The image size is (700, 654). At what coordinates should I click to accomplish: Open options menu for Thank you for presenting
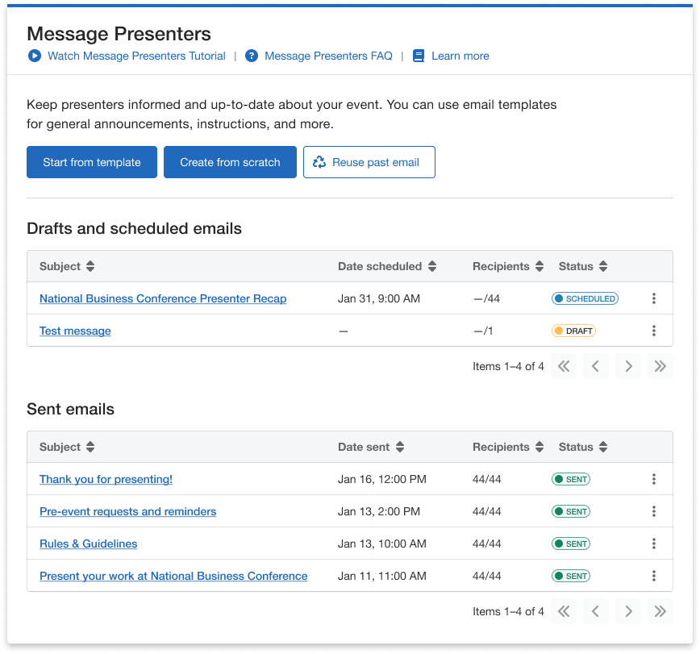pos(653,479)
